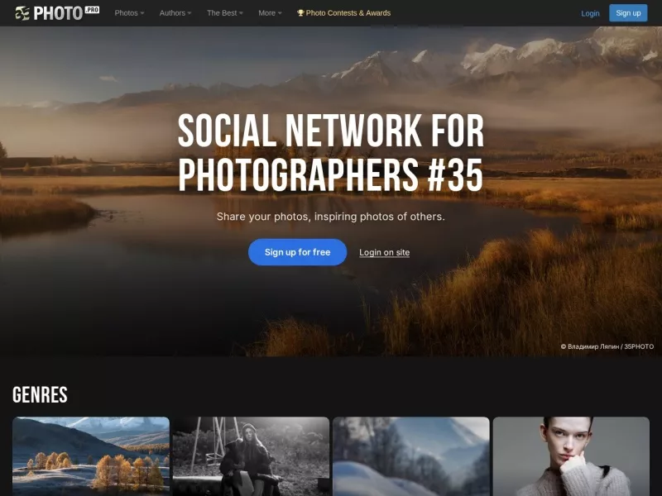
Task: Click the tagline 'Share your photos, inspiring photos of others.'
Action: 330,217
